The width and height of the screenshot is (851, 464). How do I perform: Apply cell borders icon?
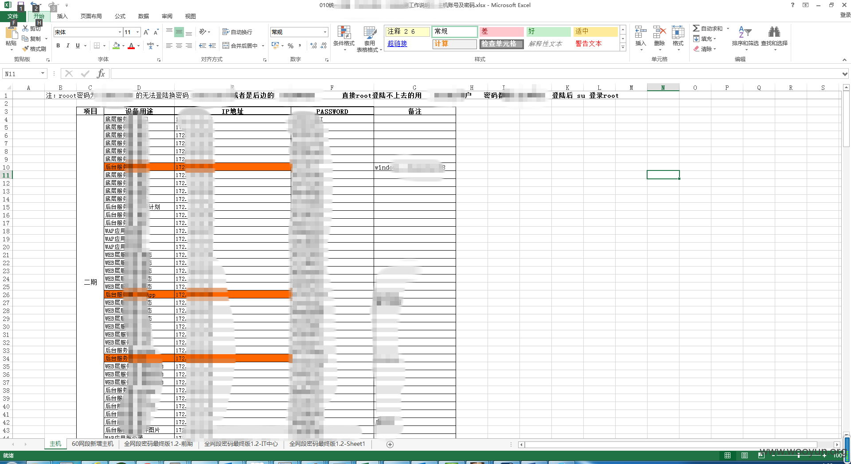[97, 46]
